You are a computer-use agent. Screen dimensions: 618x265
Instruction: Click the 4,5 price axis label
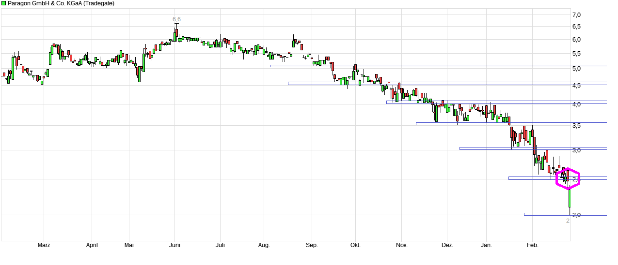pos(576,86)
